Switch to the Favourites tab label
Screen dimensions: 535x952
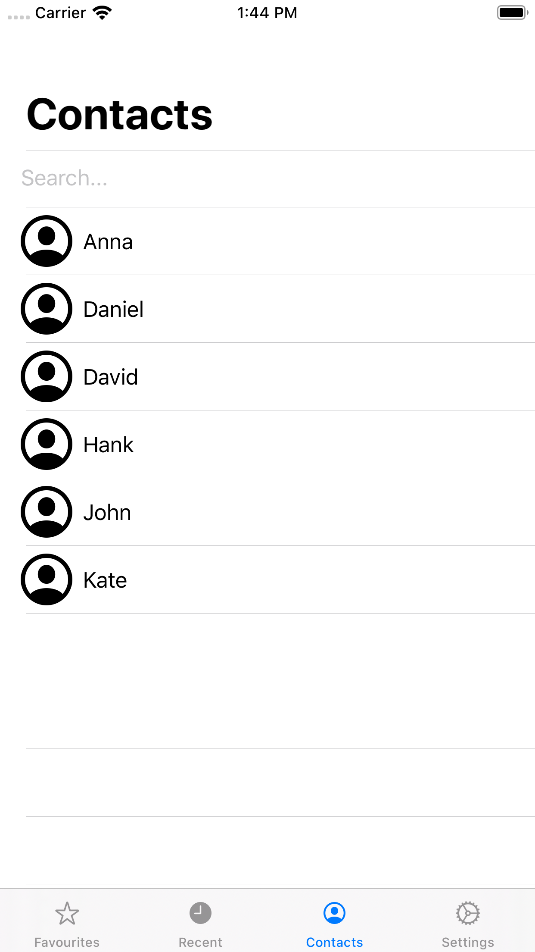click(x=67, y=943)
